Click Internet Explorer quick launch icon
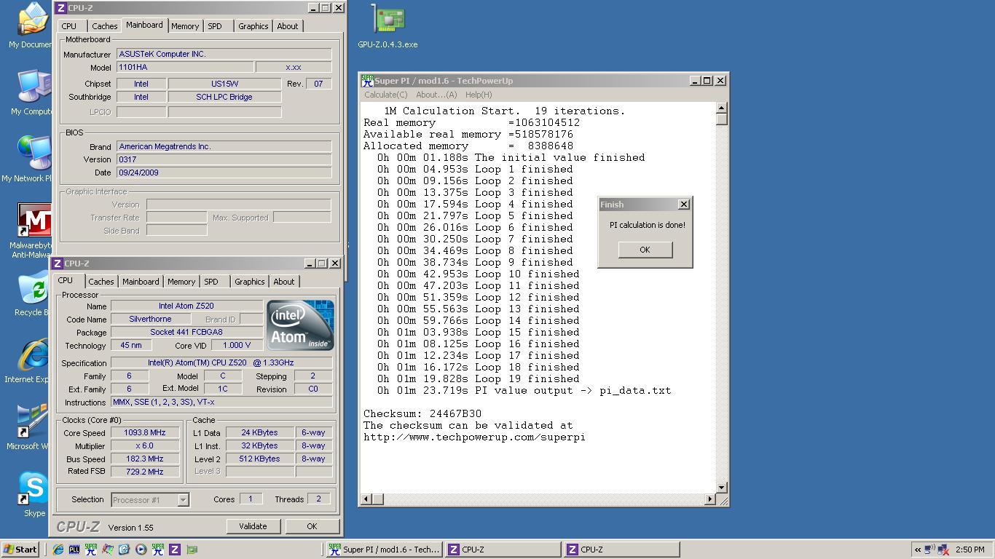 click(x=58, y=550)
